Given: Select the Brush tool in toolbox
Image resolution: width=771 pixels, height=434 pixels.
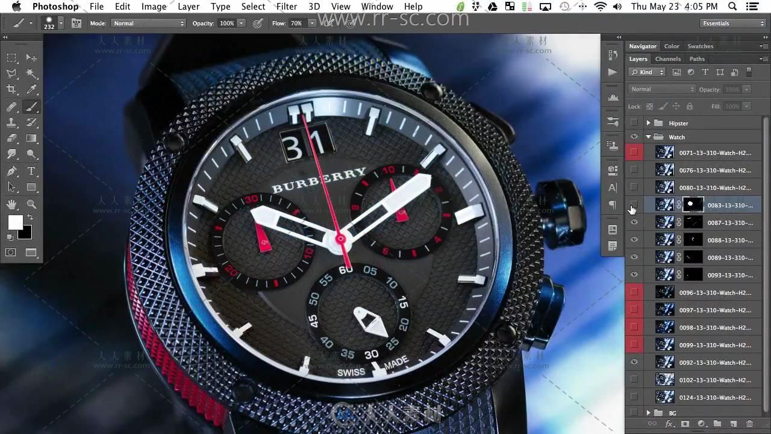Looking at the screenshot, I should 31,107.
